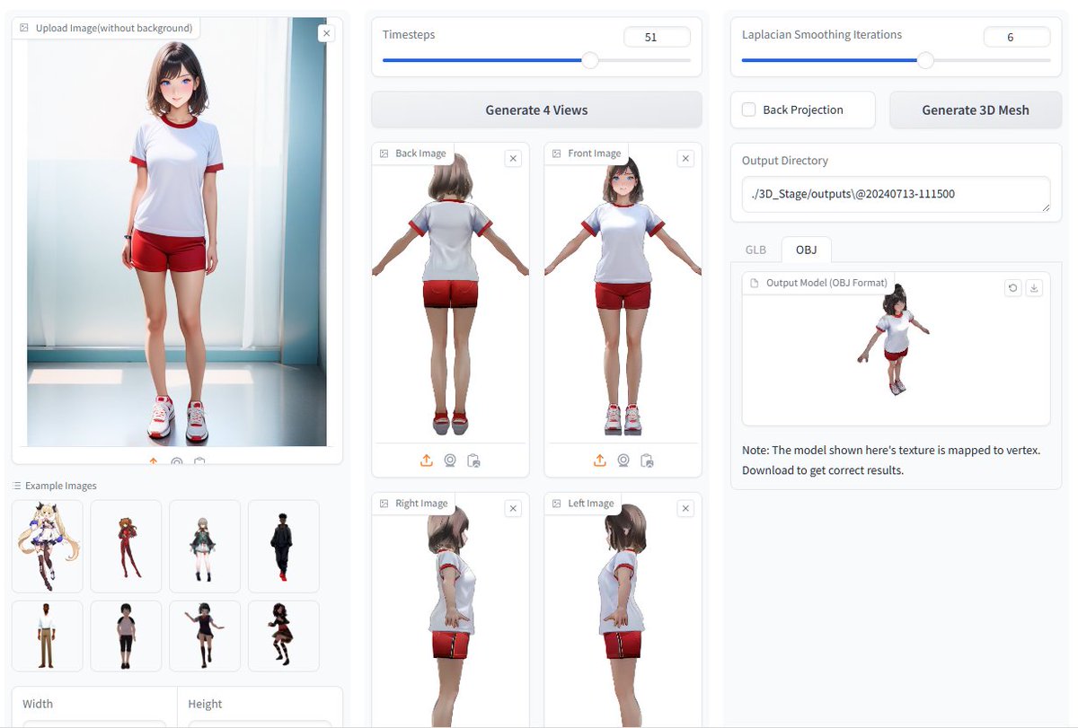Click the texture mapping note text

pyautogui.click(x=891, y=460)
